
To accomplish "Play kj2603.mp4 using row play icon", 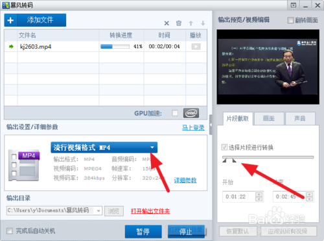I will (x=196, y=47).
